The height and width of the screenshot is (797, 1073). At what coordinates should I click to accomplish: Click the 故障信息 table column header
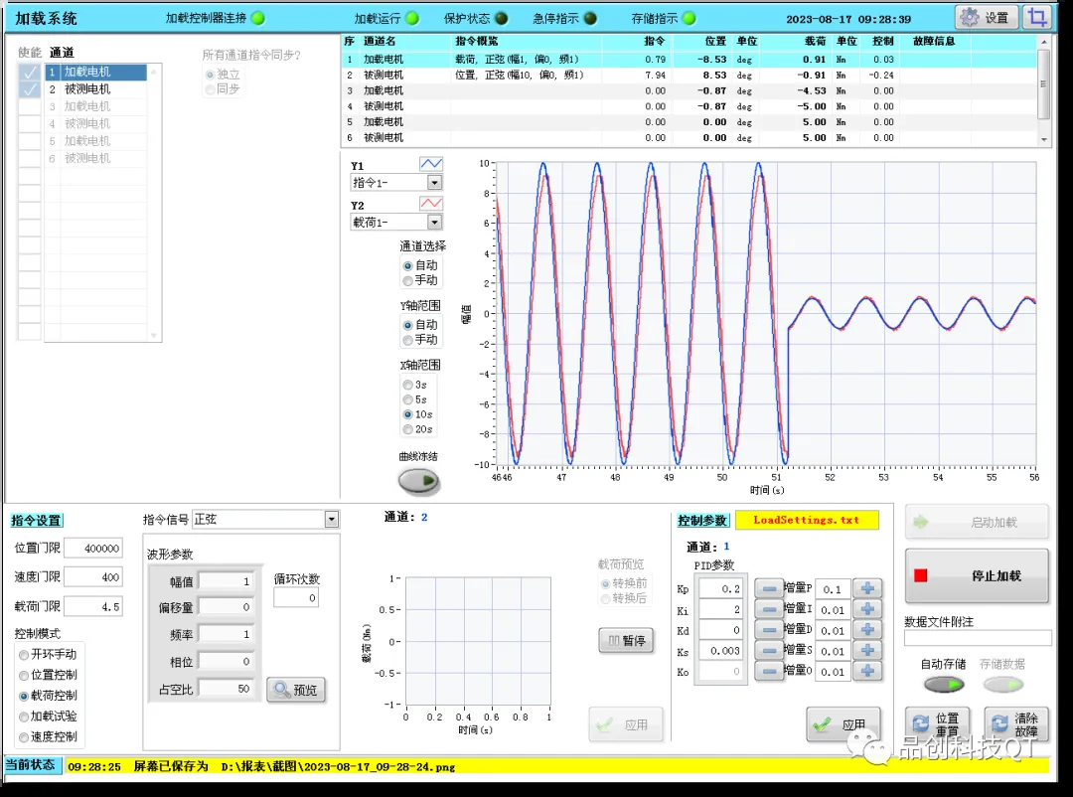pyautogui.click(x=933, y=41)
